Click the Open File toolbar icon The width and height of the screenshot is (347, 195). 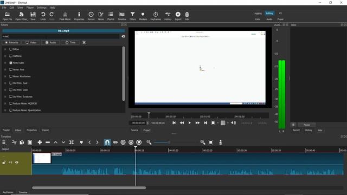pyautogui.click(x=7, y=16)
